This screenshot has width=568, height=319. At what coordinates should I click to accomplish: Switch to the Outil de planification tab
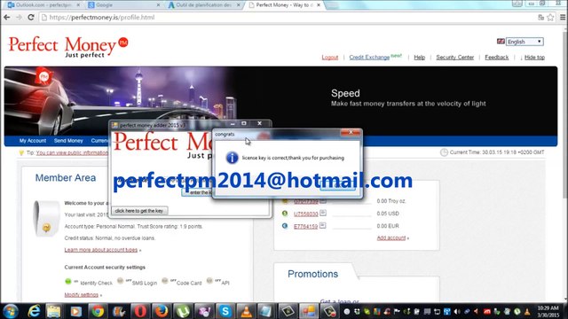coord(204,5)
